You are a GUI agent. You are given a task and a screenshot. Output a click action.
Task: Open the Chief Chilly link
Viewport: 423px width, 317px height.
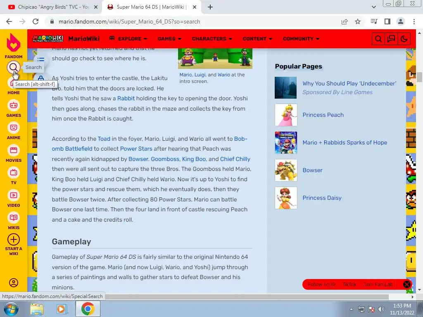pyautogui.click(x=235, y=159)
